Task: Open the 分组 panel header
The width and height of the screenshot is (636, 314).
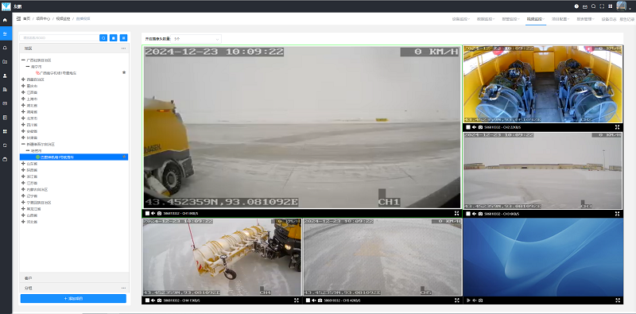Action: 74,288
